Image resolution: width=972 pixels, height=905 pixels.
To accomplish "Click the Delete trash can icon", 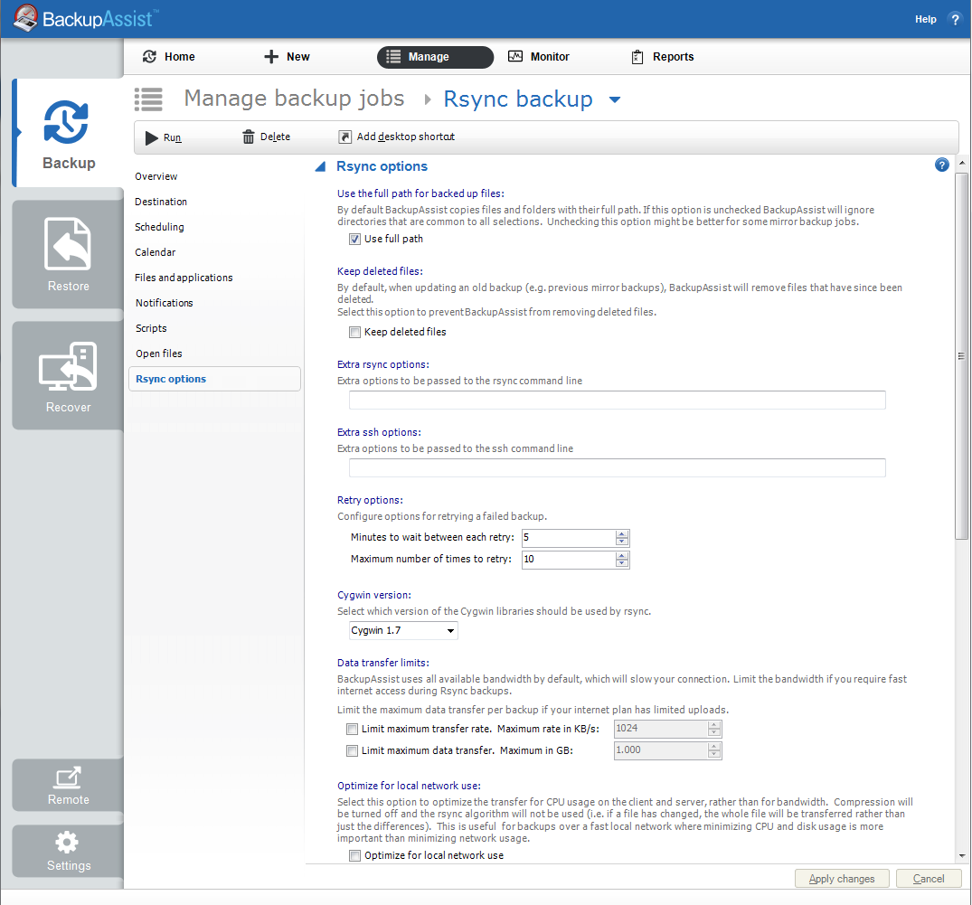I will point(248,137).
